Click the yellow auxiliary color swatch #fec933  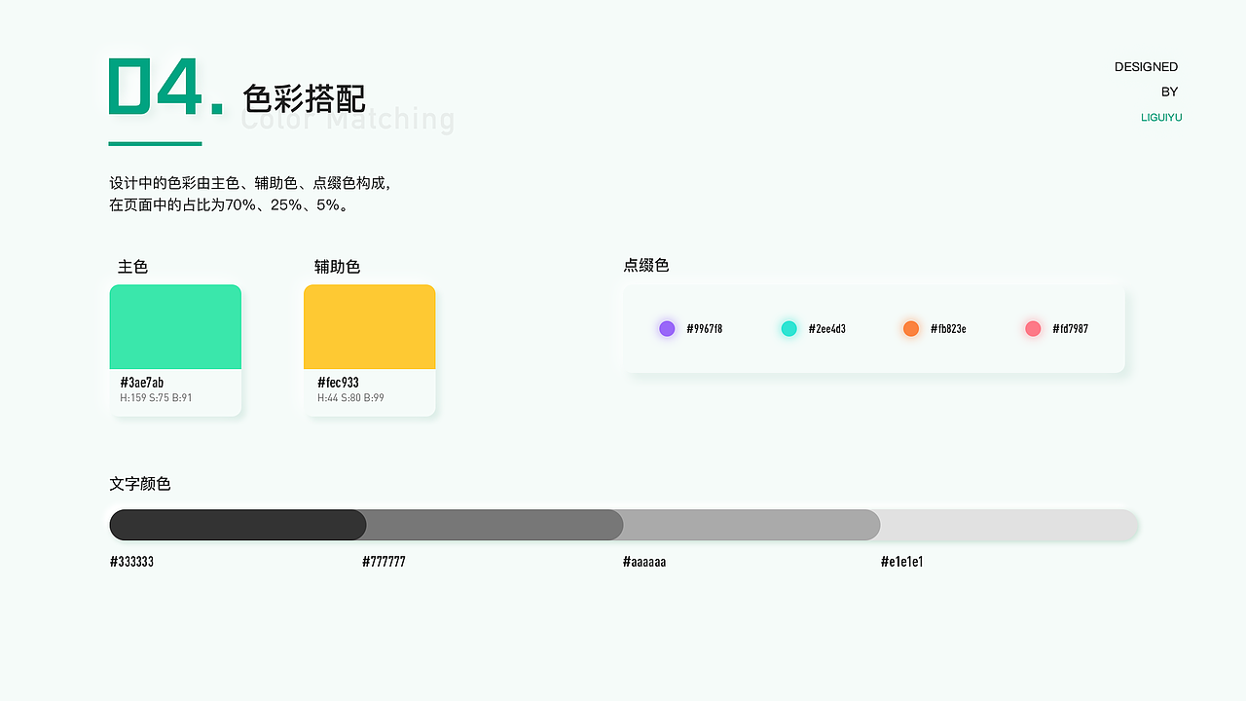370,327
